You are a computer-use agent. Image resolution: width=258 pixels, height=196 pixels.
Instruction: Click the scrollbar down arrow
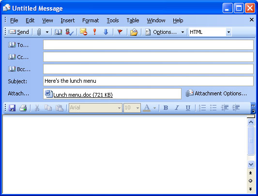pyautogui.click(x=251, y=164)
